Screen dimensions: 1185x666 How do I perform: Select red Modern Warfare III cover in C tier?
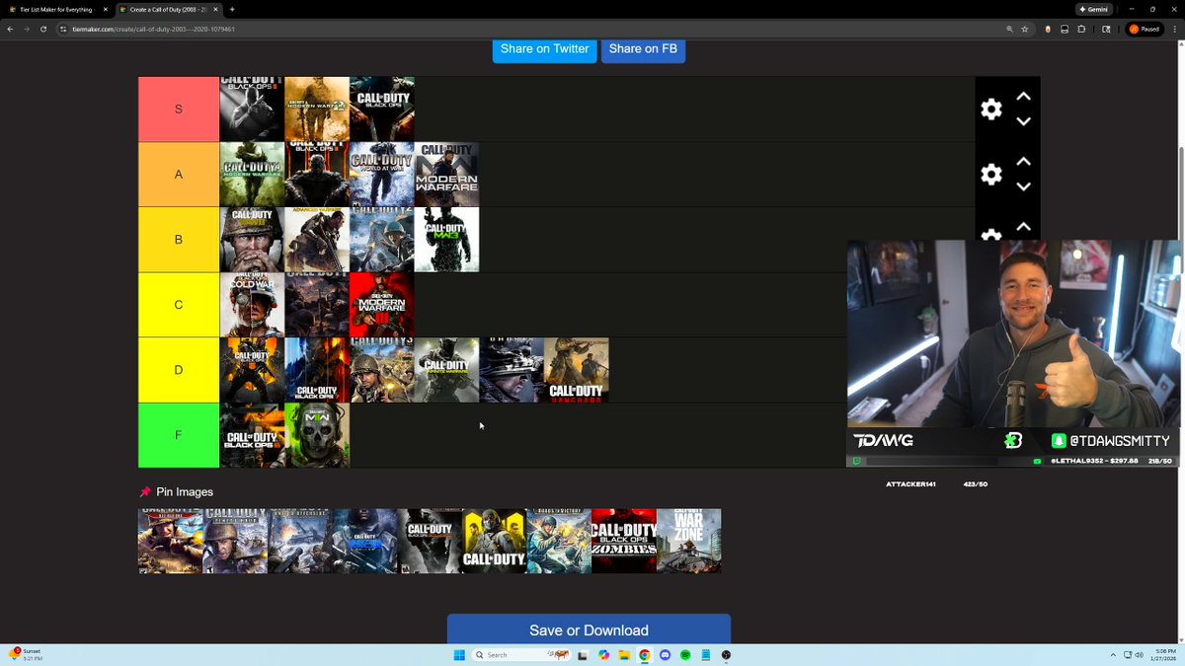[382, 305]
